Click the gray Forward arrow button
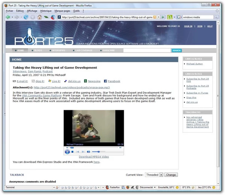225x195 pixels. [x=17, y=17]
